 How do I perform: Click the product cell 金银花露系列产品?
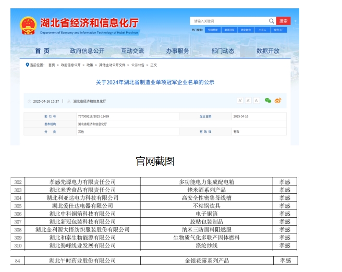click(x=207, y=261)
